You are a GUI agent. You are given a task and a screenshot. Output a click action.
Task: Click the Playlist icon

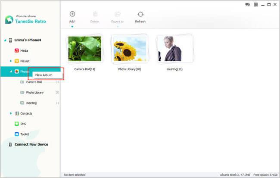coord(17,61)
